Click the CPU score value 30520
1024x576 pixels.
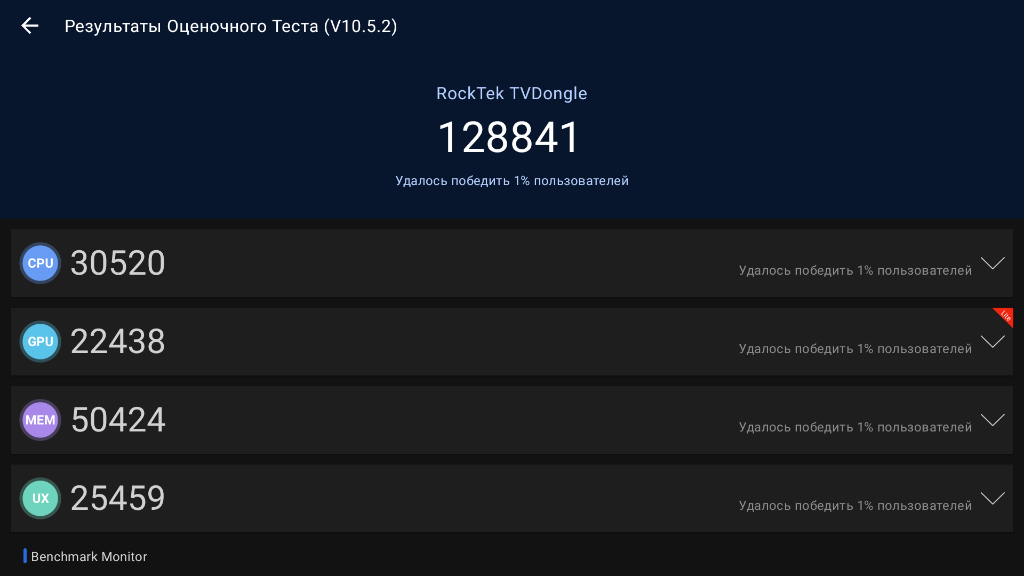pyautogui.click(x=118, y=263)
